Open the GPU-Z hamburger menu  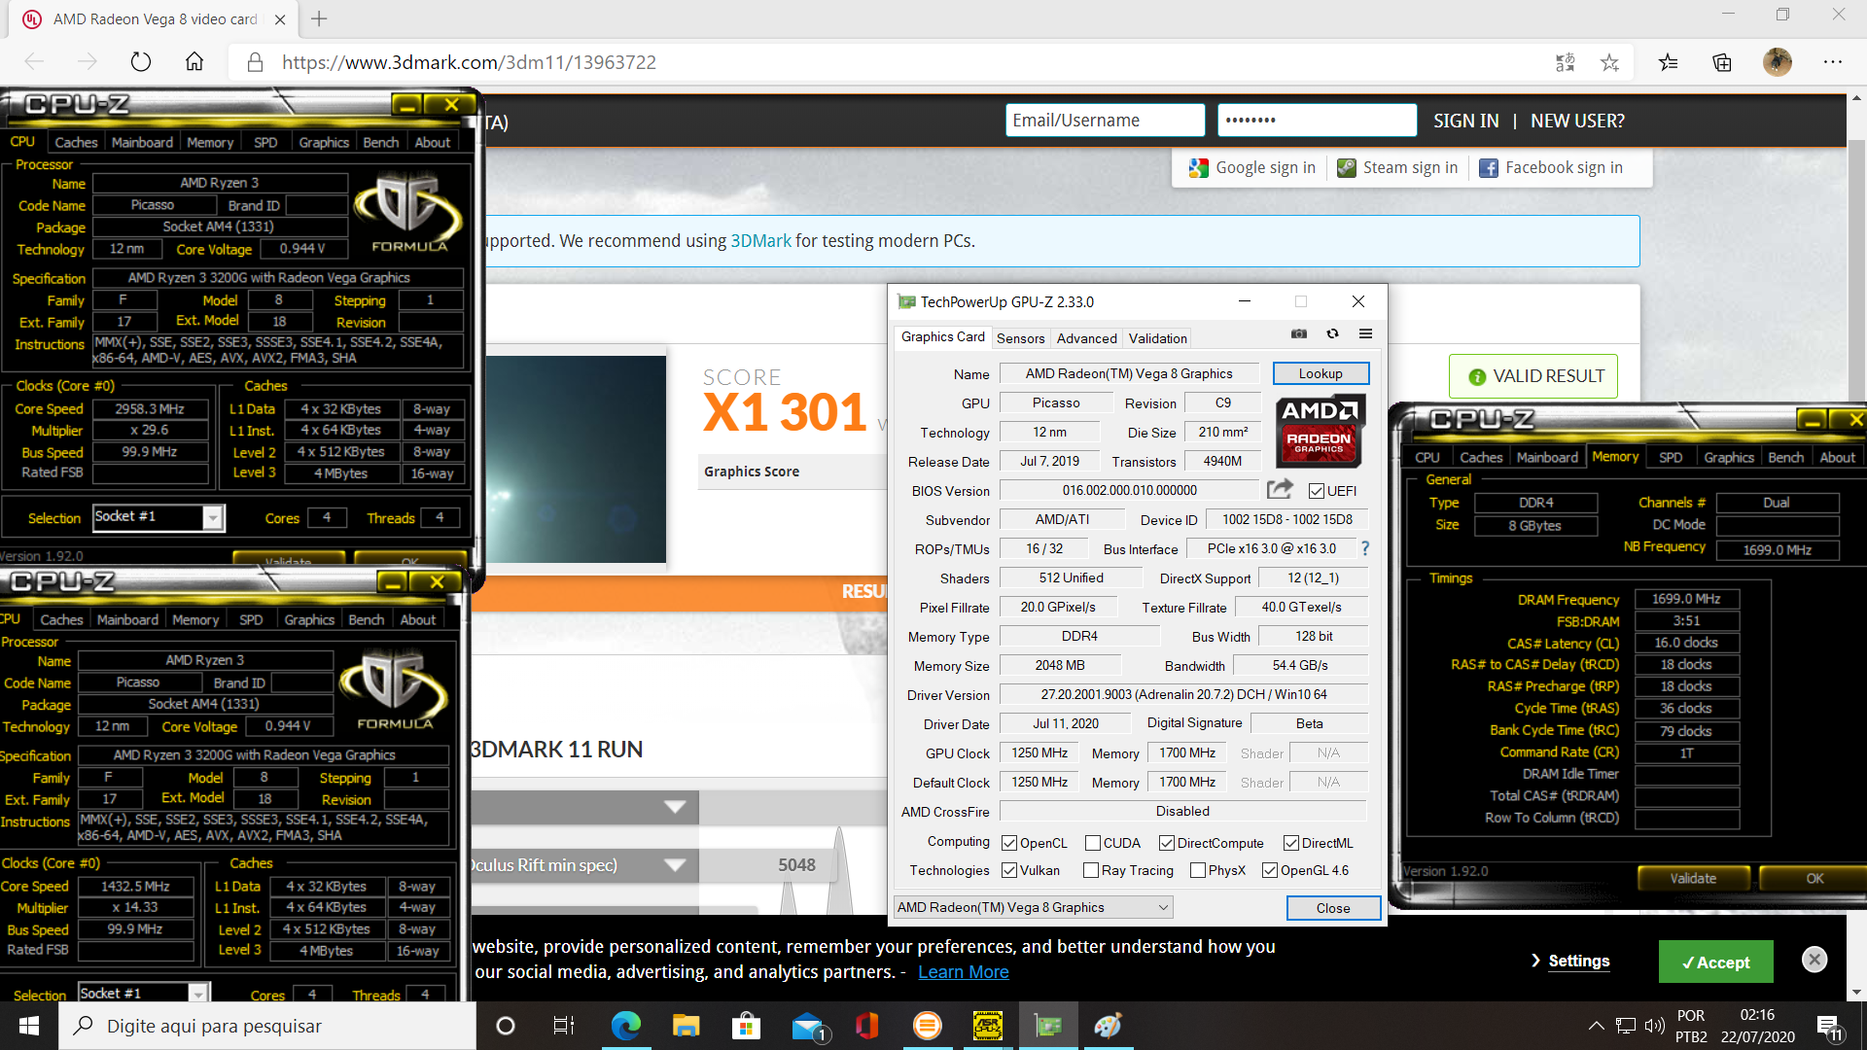pyautogui.click(x=1365, y=334)
